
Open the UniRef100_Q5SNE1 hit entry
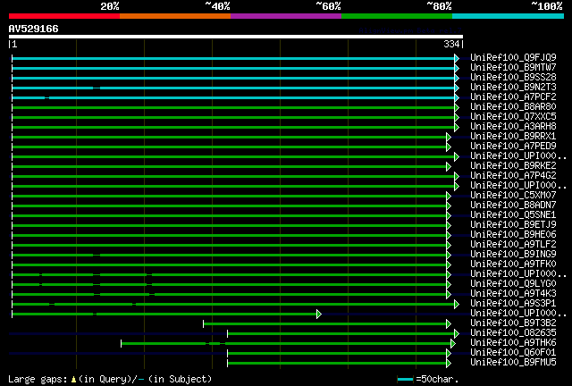[x=513, y=215]
